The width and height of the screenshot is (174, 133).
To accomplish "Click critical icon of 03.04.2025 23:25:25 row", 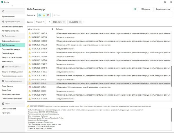I will coord(30,45).
